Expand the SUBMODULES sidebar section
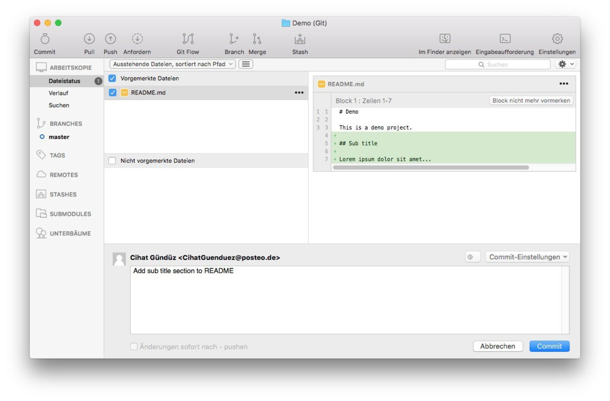 [x=70, y=214]
